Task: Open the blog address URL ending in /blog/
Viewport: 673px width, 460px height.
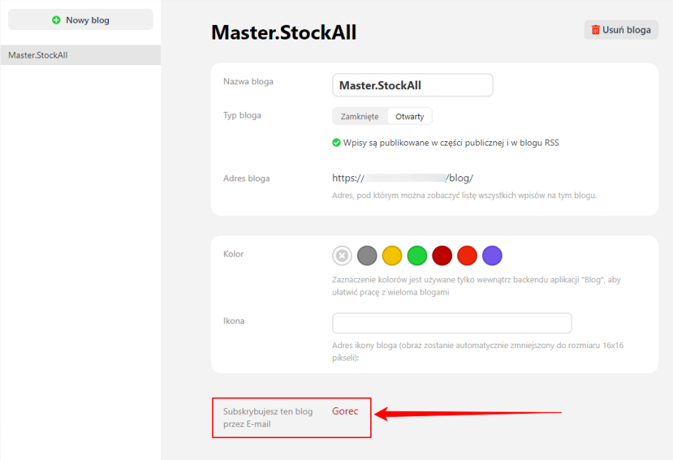Action: point(403,178)
